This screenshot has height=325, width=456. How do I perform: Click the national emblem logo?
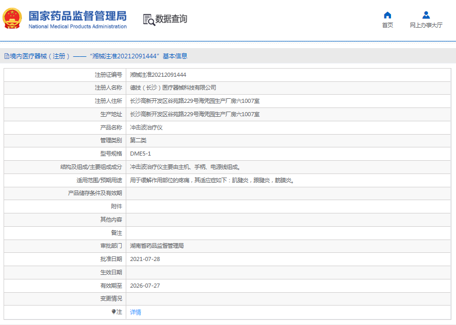[x=12, y=18]
